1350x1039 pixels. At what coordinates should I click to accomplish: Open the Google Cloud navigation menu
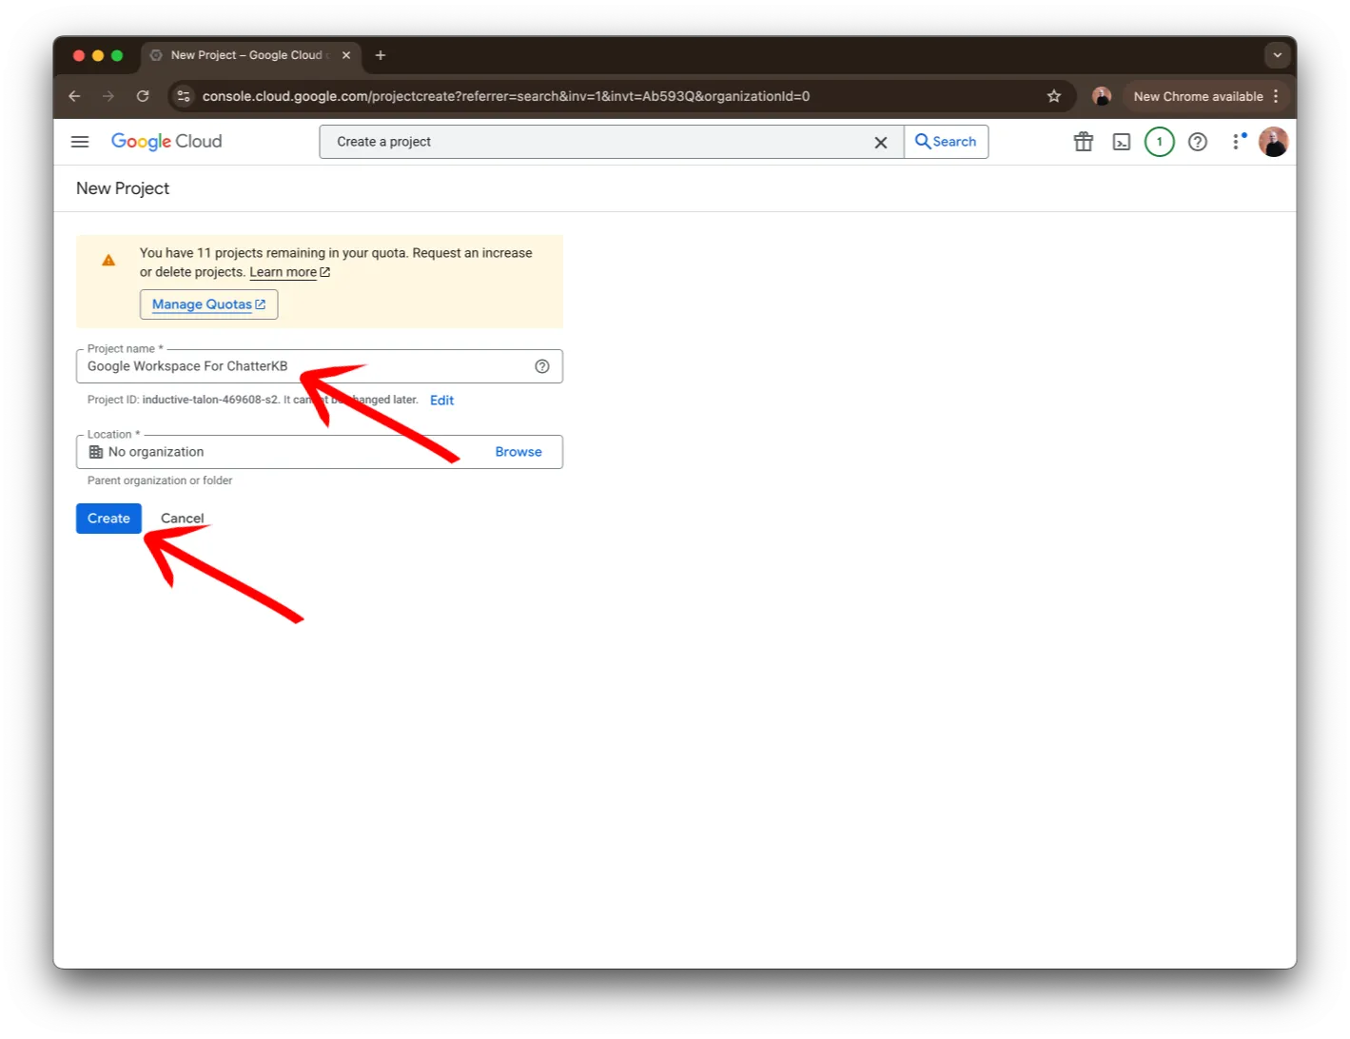80,142
